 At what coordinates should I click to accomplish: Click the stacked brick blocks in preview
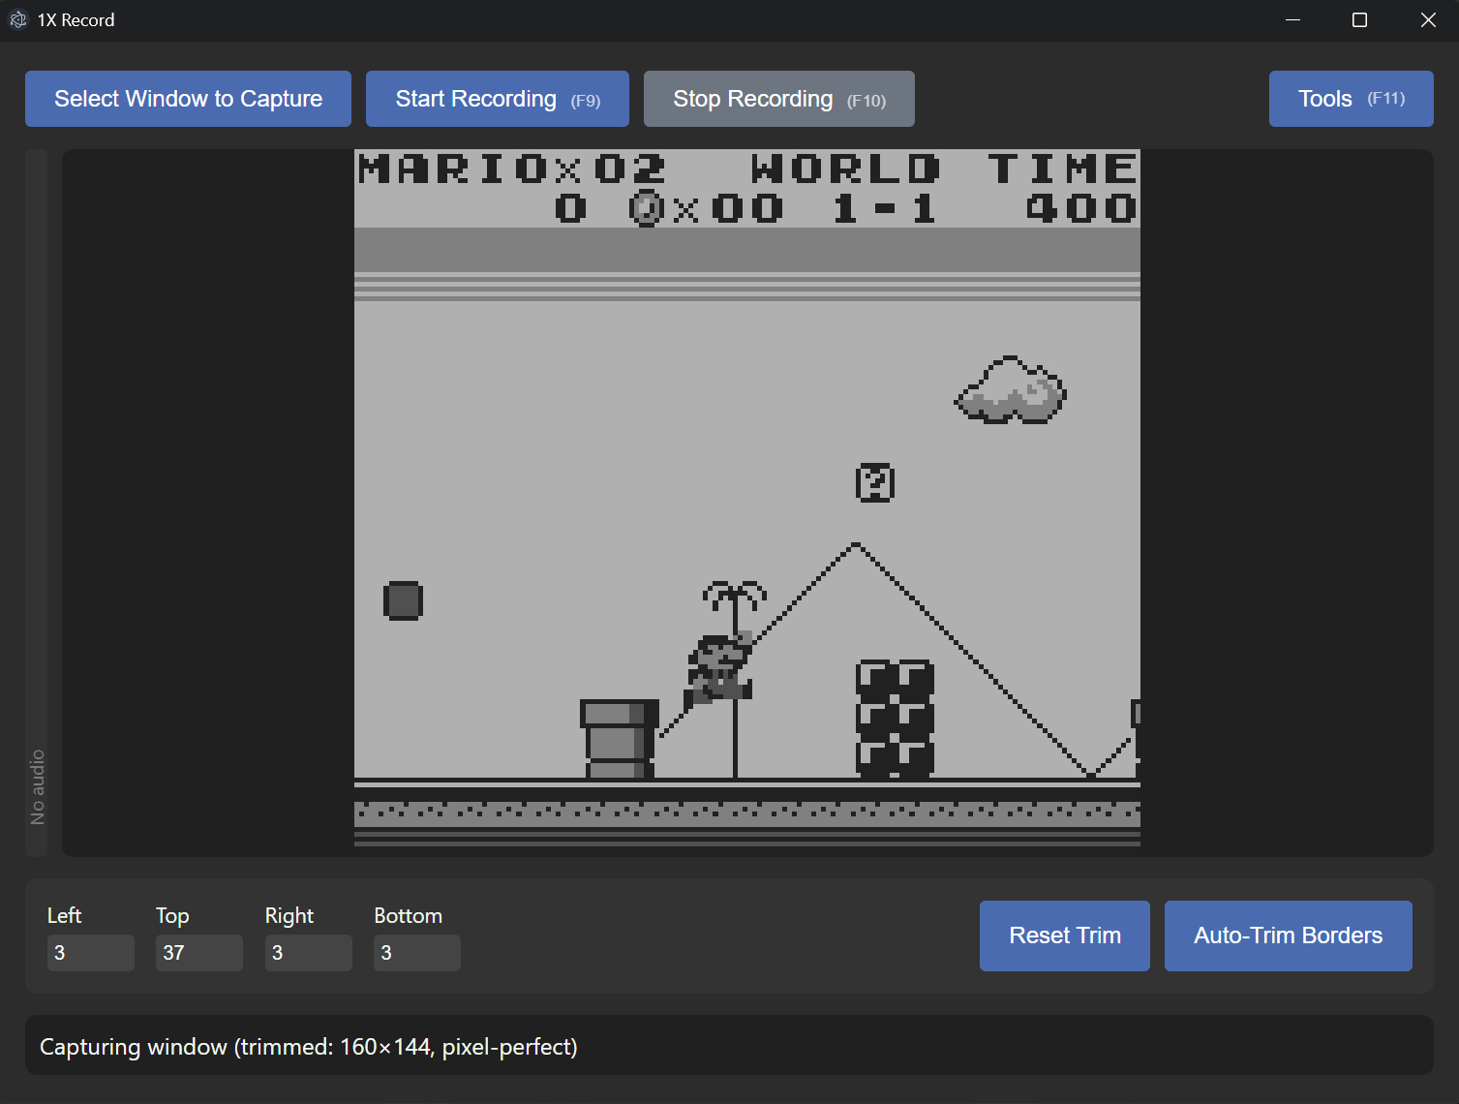[x=896, y=718]
